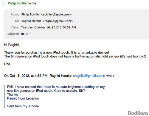Click the Thank you for purchasing sentence
The image size is (149, 116).
click(x=57, y=52)
